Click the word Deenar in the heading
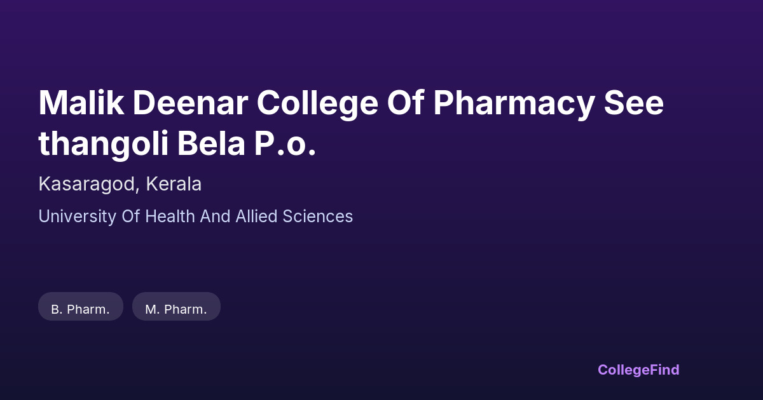Screen dimensions: 763x400 (189, 103)
